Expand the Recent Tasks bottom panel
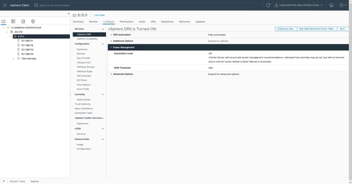This screenshot has height=184, width=352. pos(4,181)
